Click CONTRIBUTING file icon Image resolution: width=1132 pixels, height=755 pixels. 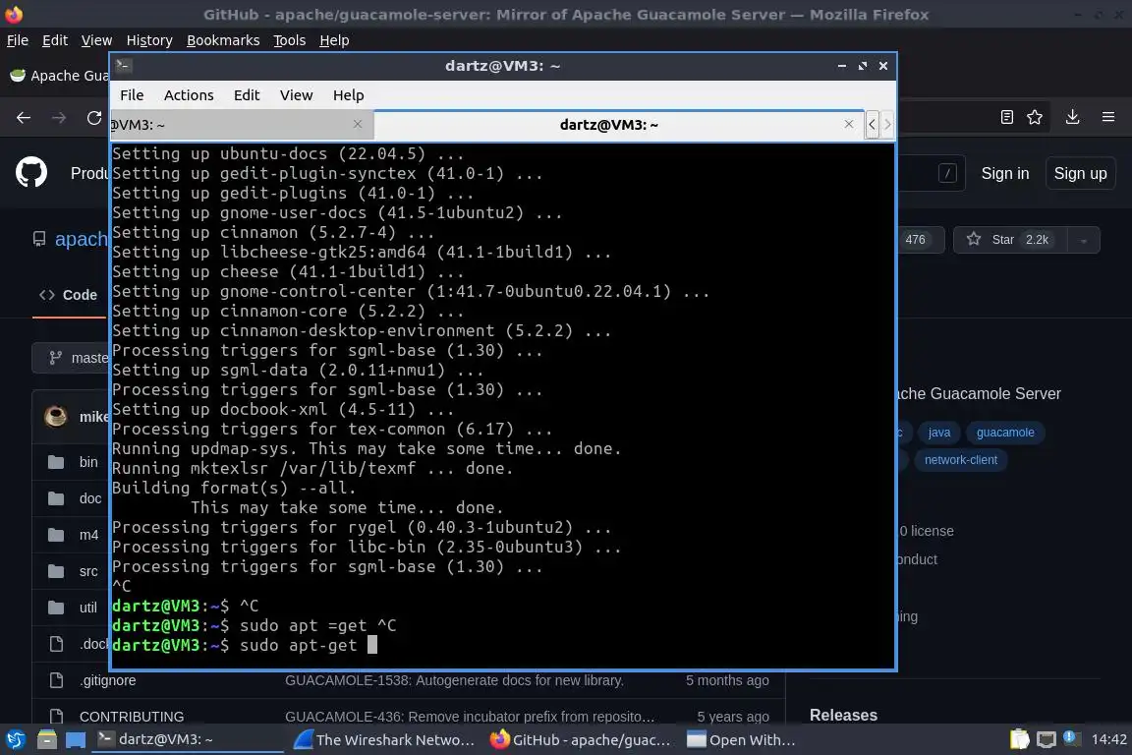point(56,717)
